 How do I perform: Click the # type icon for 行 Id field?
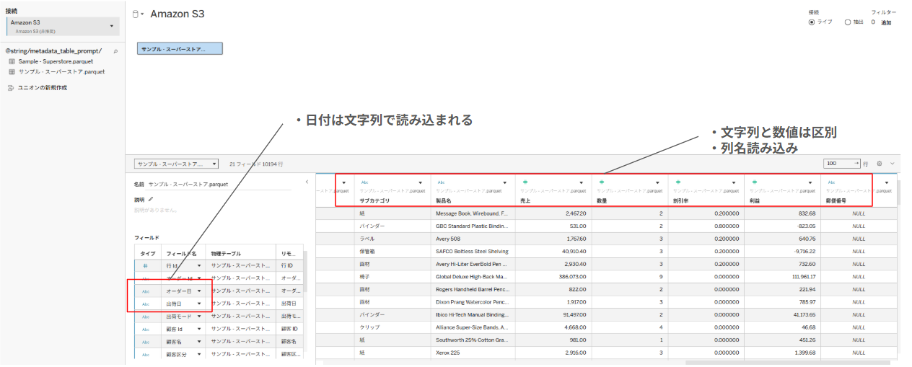point(146,266)
